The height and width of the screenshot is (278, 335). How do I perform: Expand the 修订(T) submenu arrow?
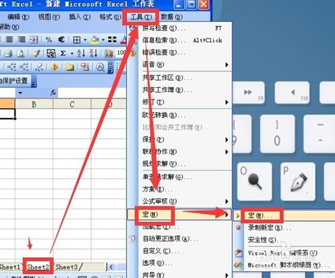pos(226,102)
